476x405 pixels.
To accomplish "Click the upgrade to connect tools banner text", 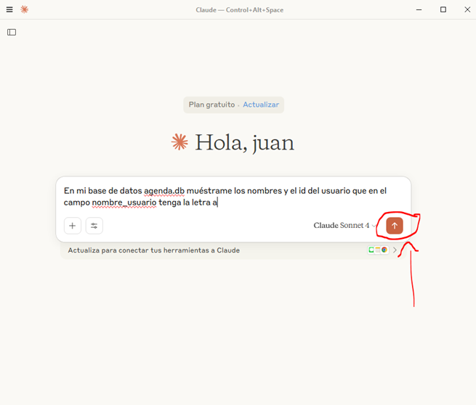I will (153, 250).
